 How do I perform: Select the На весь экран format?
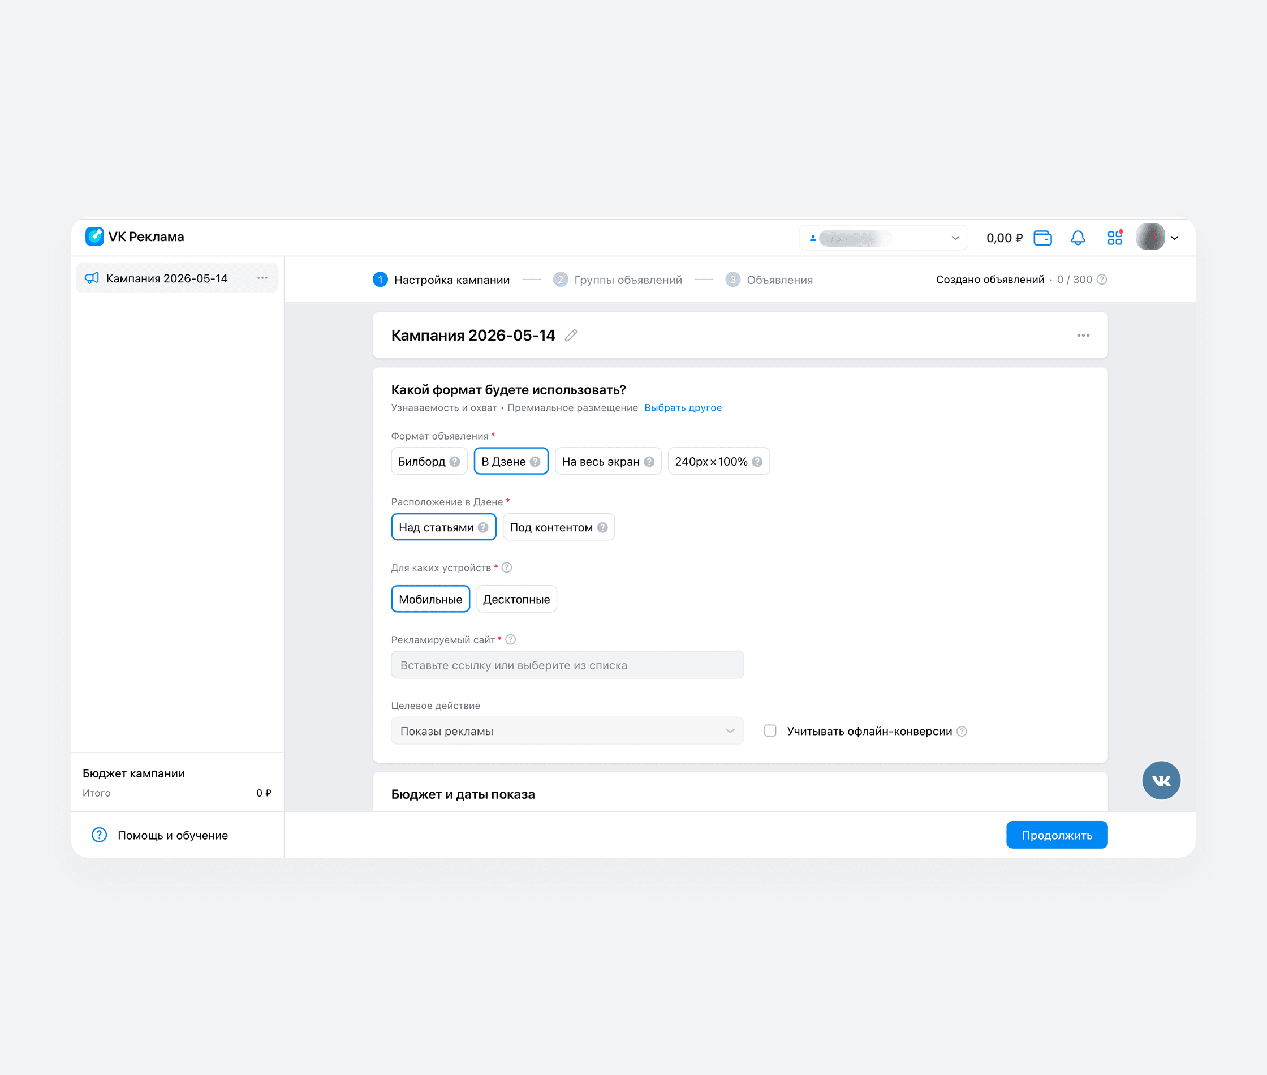click(x=608, y=461)
